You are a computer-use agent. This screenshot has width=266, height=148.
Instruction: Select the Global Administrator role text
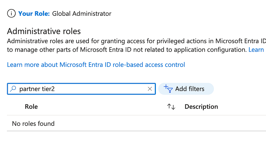(x=82, y=14)
